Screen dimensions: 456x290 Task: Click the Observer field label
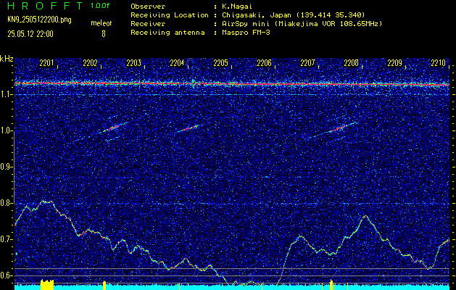coord(148,6)
